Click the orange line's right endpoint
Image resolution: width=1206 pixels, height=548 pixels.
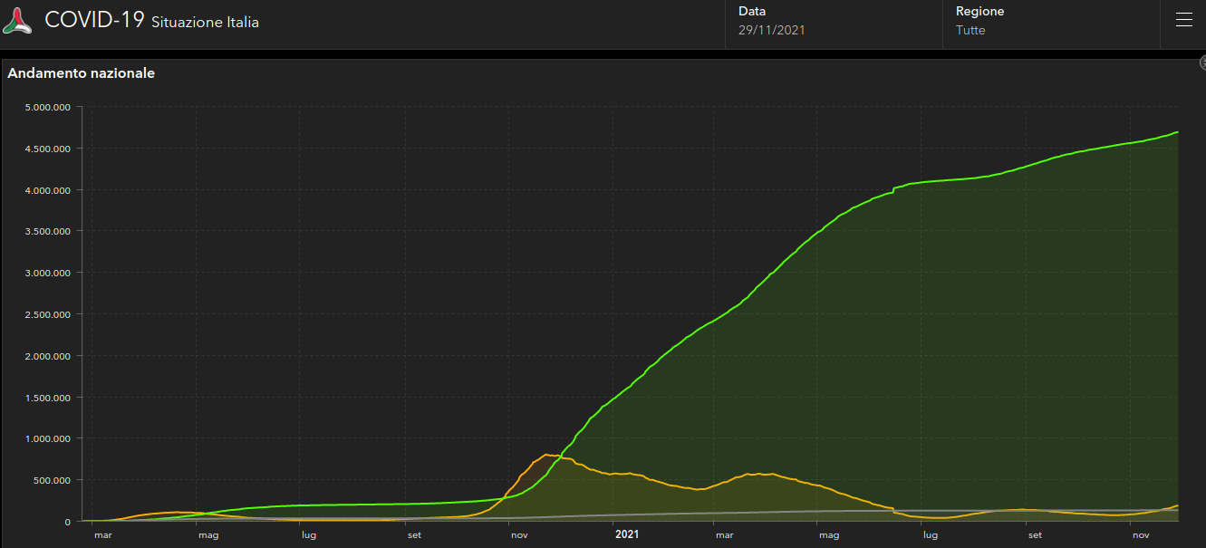coord(1177,505)
